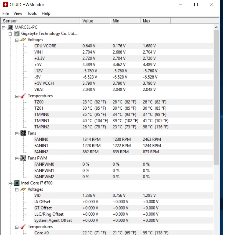This screenshot has width=226, height=235.
Task: Select the System Agent Offset row
Action: 123,221
